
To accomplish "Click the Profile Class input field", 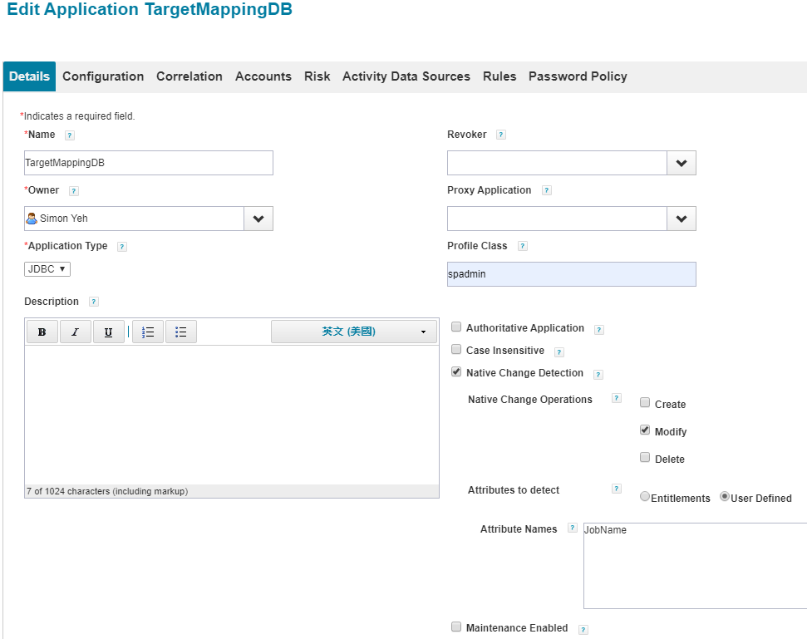I will pyautogui.click(x=571, y=274).
